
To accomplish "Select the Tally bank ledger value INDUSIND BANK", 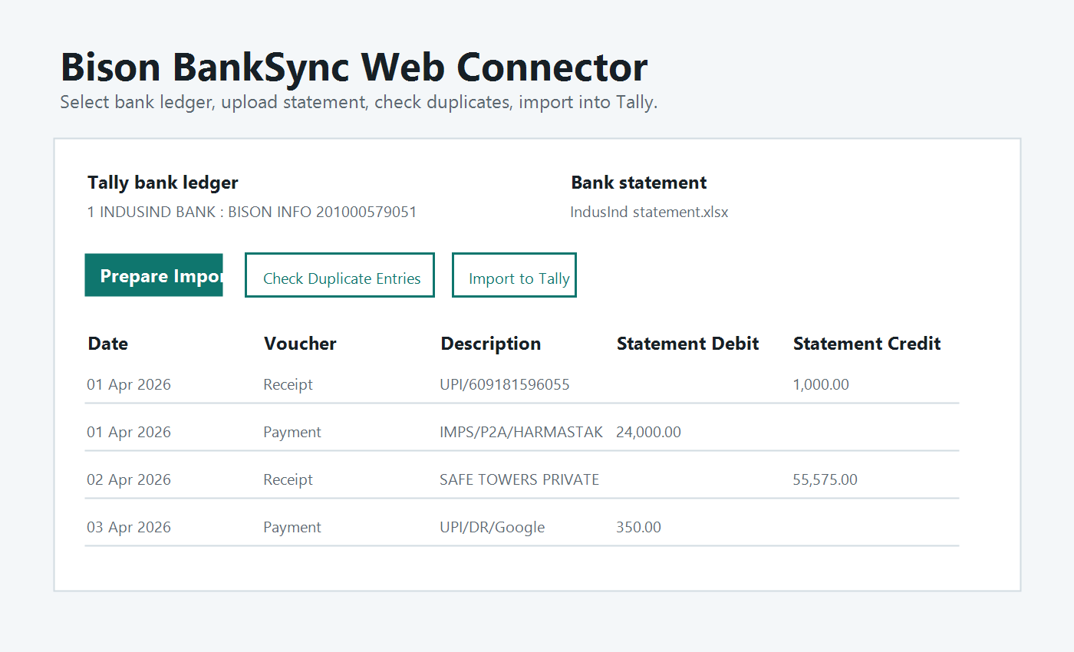I will click(x=252, y=212).
